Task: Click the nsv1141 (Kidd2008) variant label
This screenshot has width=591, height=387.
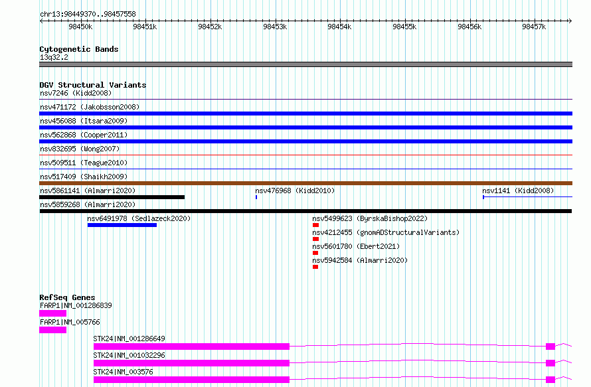Action: (x=518, y=191)
